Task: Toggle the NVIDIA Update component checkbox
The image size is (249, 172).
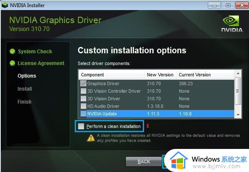Action: [84, 114]
